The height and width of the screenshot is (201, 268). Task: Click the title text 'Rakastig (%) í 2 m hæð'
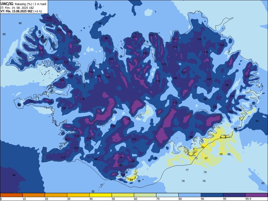pos(31,4)
